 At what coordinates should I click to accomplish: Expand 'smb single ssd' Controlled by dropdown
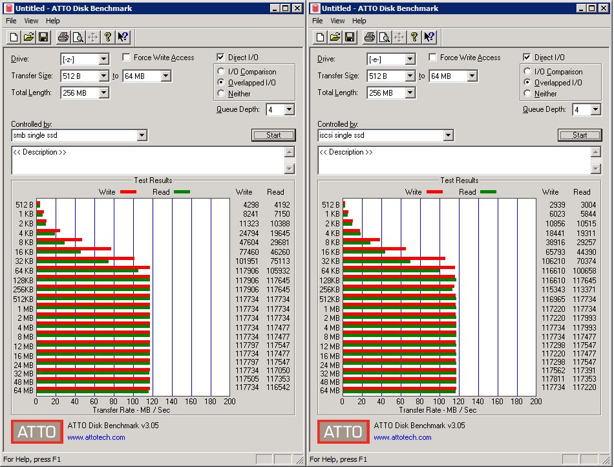(x=142, y=136)
